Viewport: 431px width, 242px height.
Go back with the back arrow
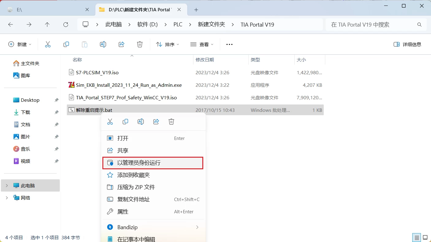click(11, 24)
